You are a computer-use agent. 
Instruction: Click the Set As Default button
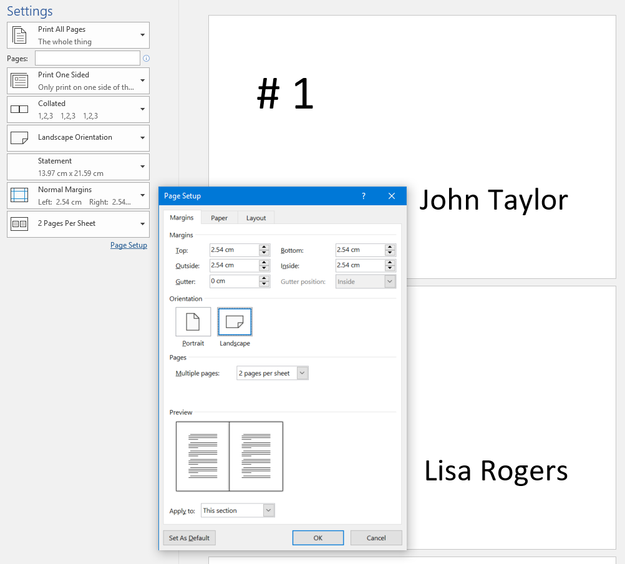(x=189, y=538)
